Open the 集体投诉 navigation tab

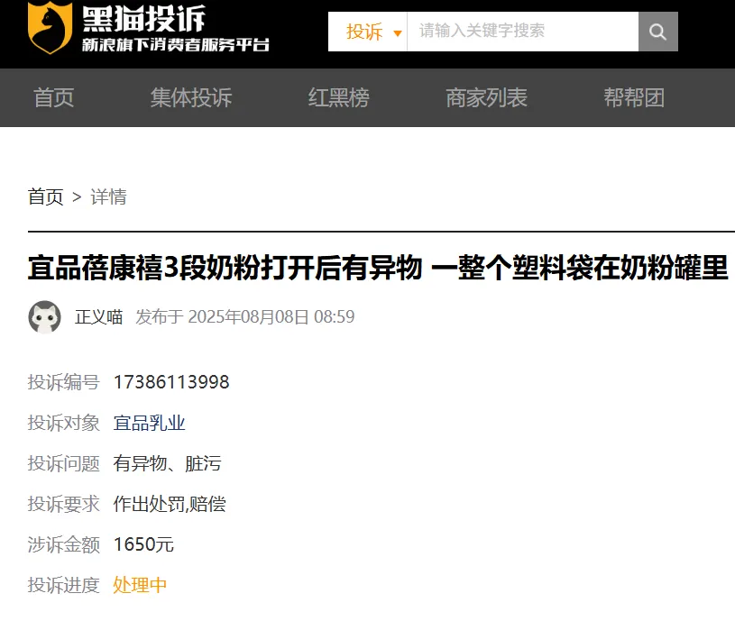[x=191, y=97]
